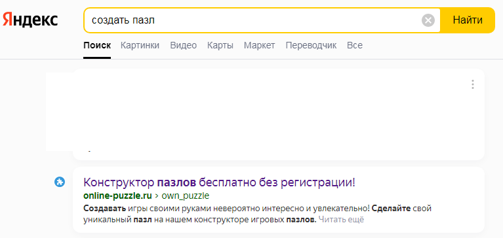Click the own_puzzle breadcrumb path
The image size is (503, 238).
186,195
